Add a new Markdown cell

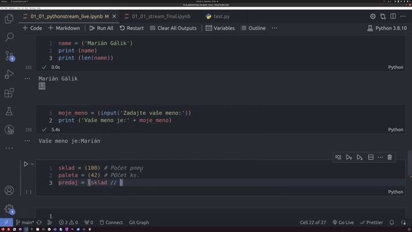64,28
